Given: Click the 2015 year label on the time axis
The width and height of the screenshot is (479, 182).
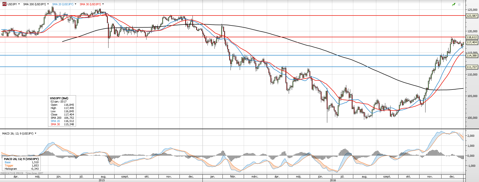Looking at the screenshot, I should 102,180.
